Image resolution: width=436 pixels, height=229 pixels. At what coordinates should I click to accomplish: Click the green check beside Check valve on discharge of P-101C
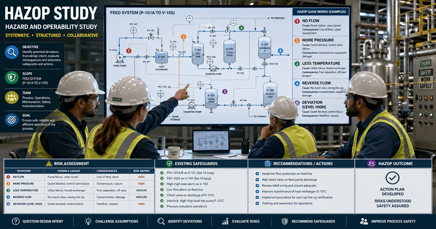(x=162, y=195)
